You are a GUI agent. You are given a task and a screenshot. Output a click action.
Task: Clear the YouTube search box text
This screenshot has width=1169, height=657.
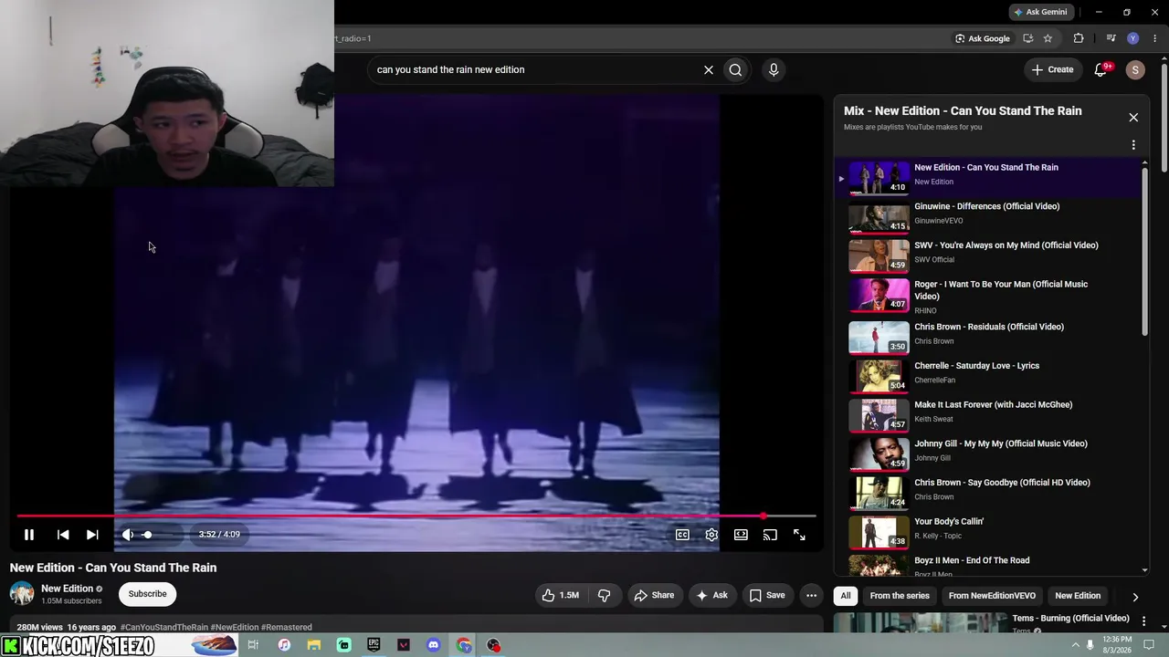click(708, 69)
